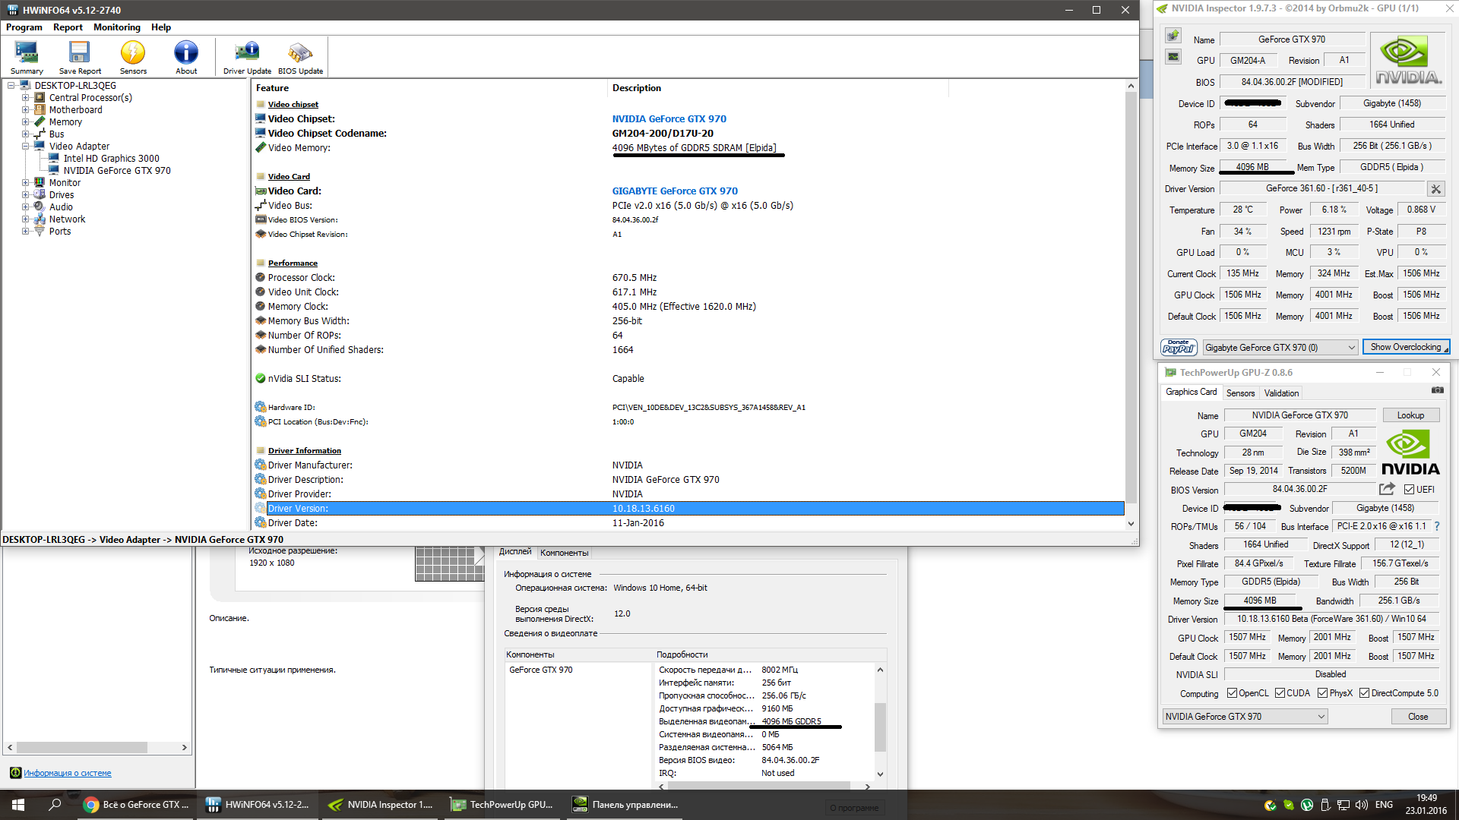Viewport: 1459px width, 820px height.
Task: Click the GPU-Z BIOS export arrow icon
Action: click(1387, 489)
